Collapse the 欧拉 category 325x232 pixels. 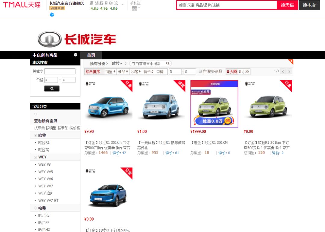[x=36, y=135]
